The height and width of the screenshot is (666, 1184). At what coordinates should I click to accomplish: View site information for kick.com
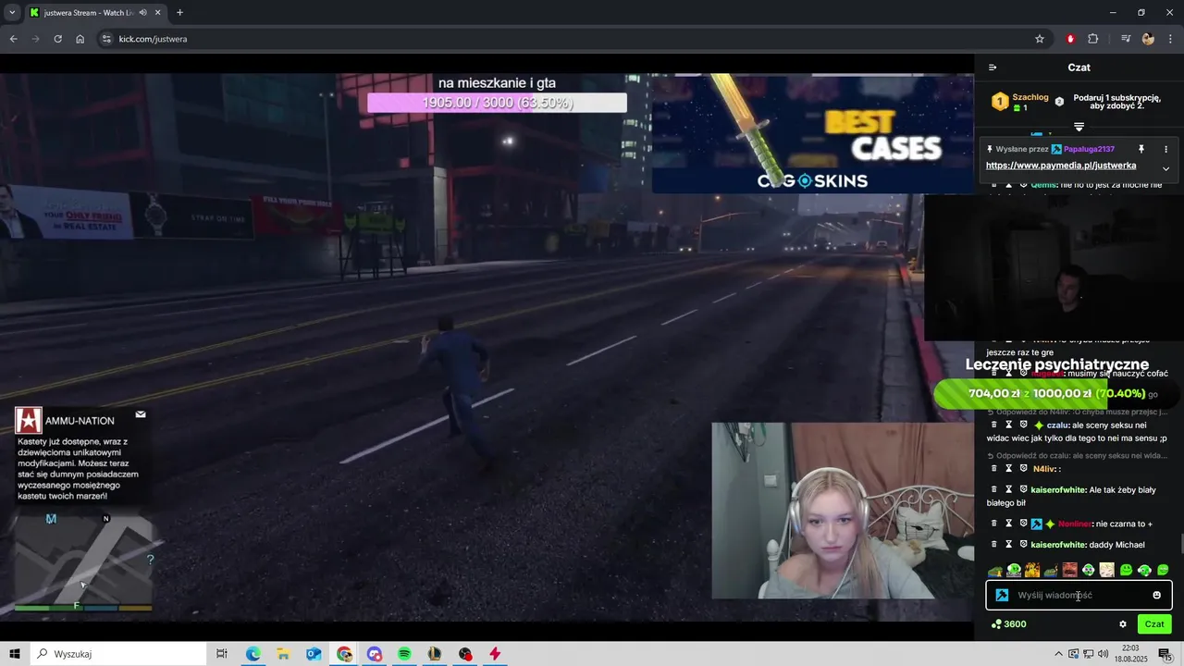pyautogui.click(x=106, y=39)
